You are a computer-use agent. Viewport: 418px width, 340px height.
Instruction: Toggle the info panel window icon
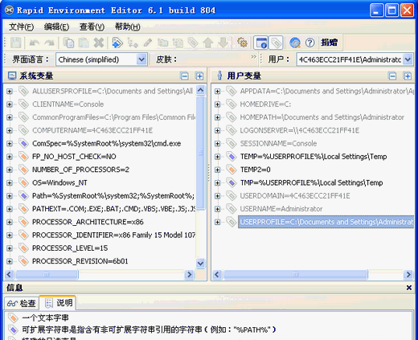point(261,43)
